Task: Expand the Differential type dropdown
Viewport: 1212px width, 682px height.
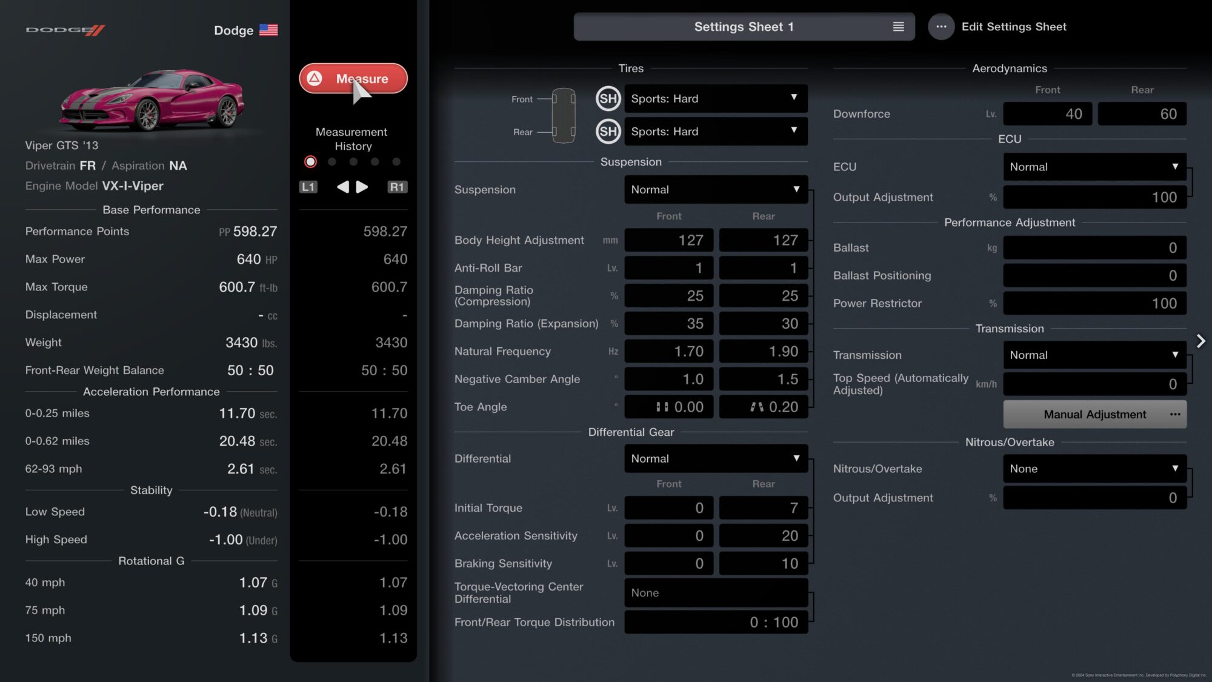Action: point(716,459)
